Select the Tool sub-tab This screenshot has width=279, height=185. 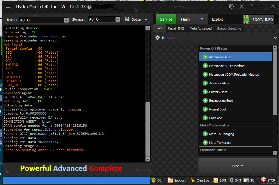click(x=159, y=28)
